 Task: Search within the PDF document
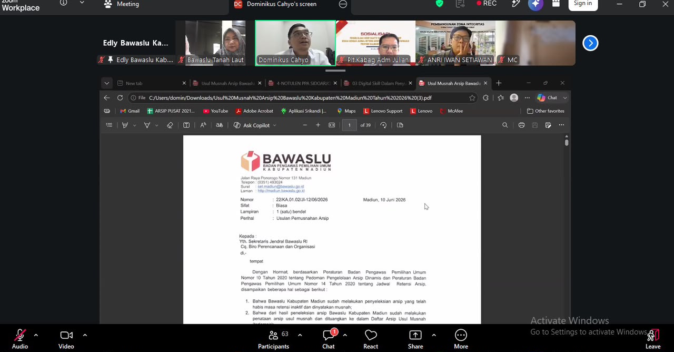tap(505, 125)
